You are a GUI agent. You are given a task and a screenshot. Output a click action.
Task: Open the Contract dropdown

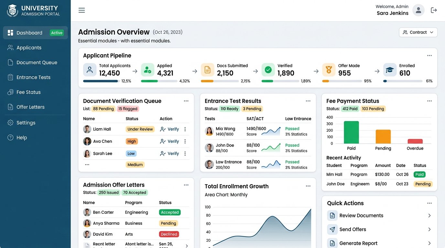[418, 32]
